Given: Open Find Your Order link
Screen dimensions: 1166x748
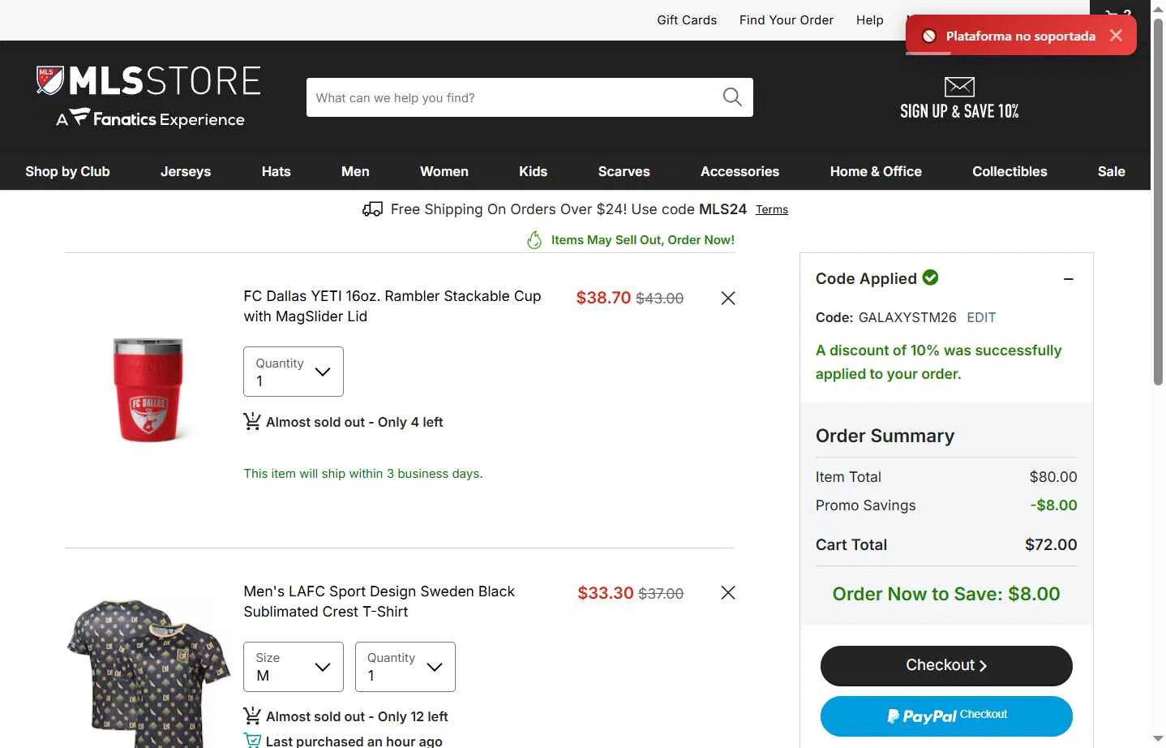Looking at the screenshot, I should click(787, 20).
